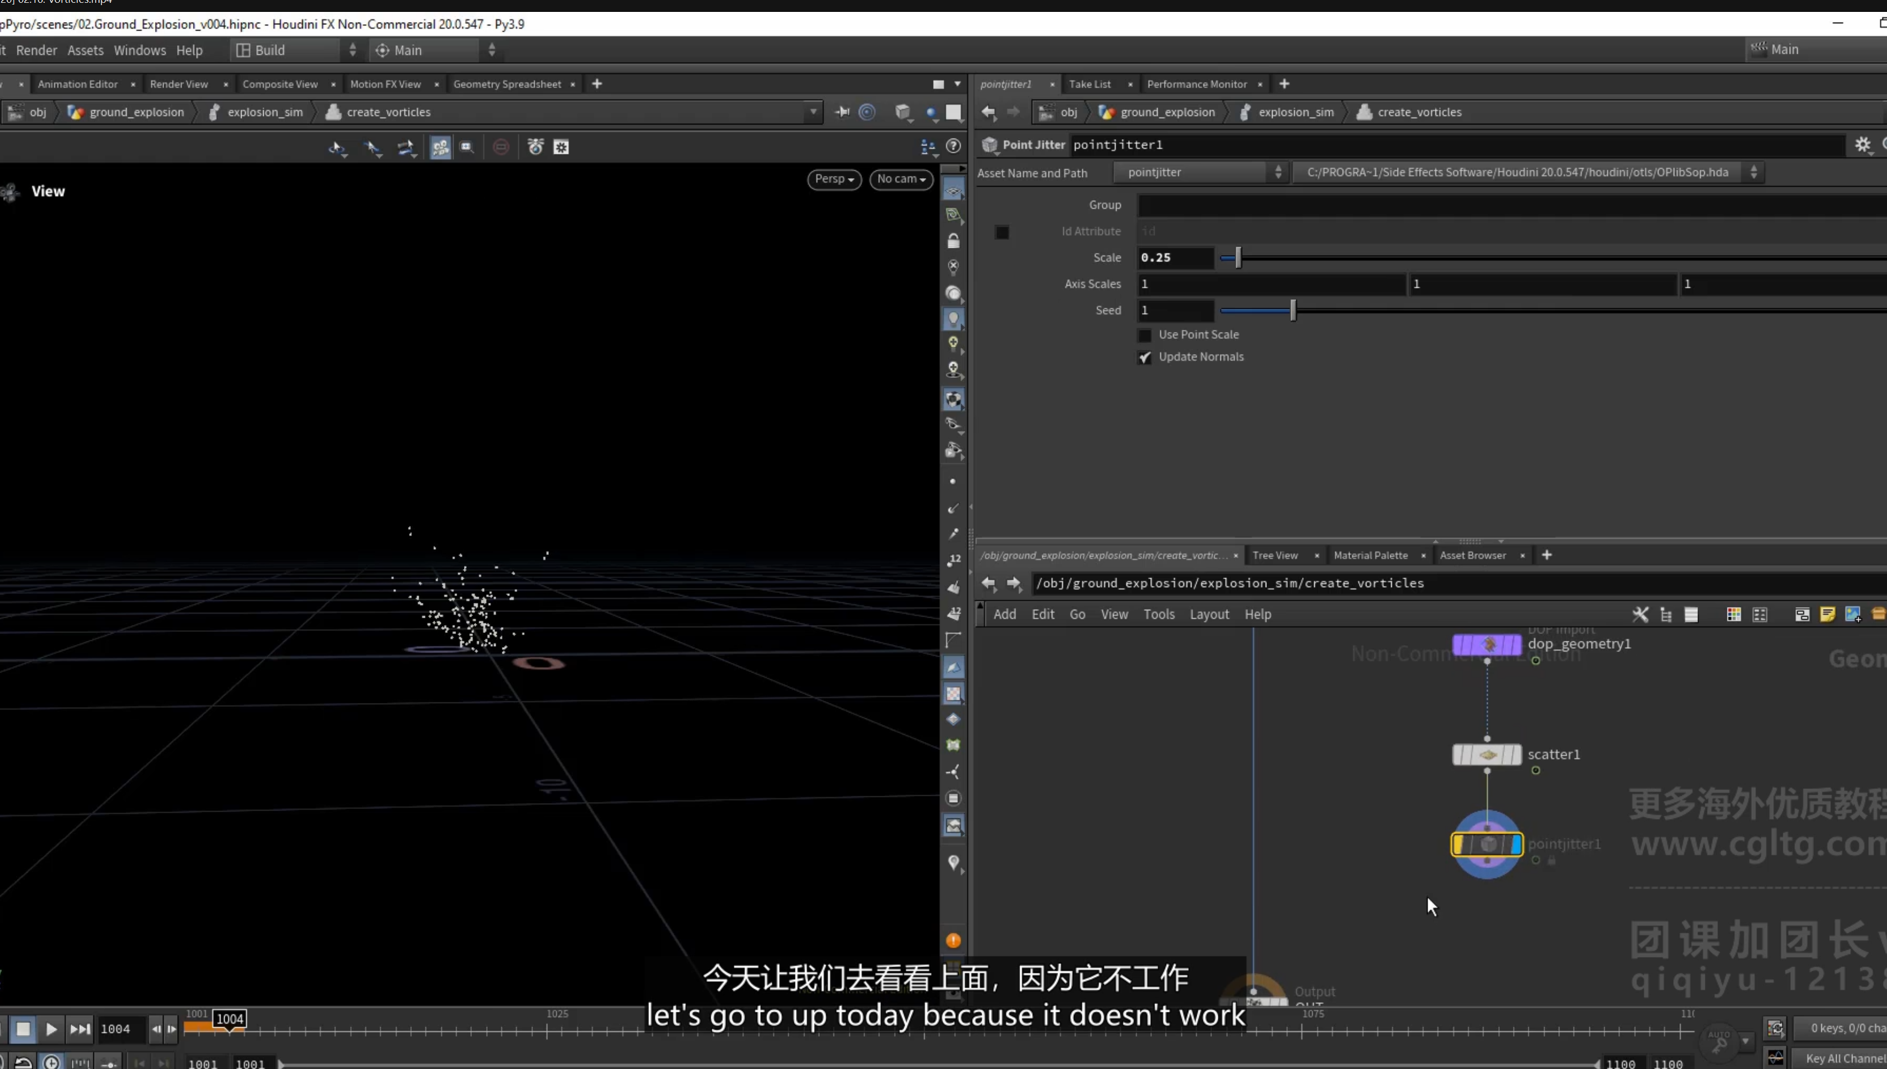Click the Scale slider handle

(x=1238, y=258)
